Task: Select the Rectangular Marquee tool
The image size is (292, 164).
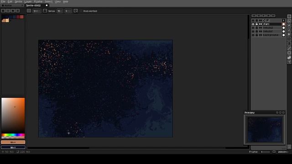Action: [x=289, y=16]
